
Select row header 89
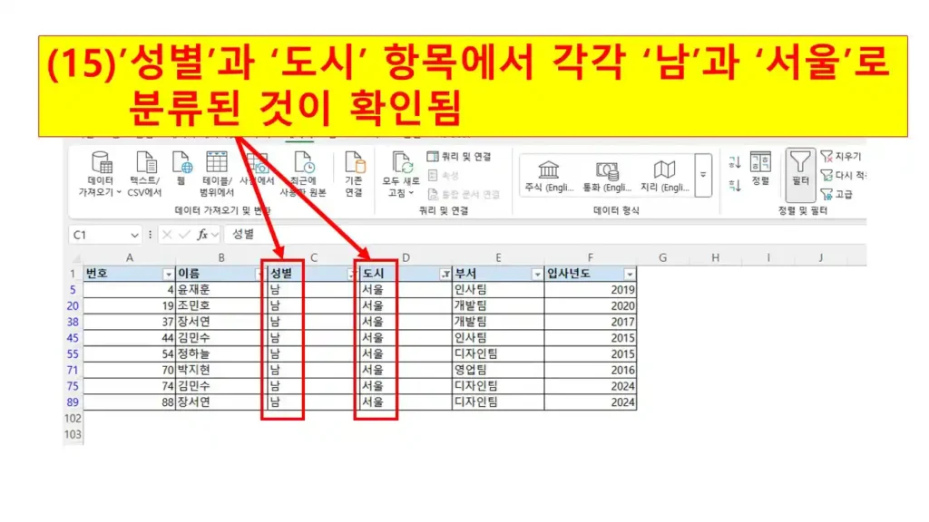[73, 401]
